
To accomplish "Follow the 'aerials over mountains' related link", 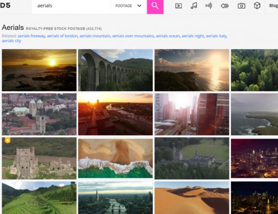I will point(133,36).
